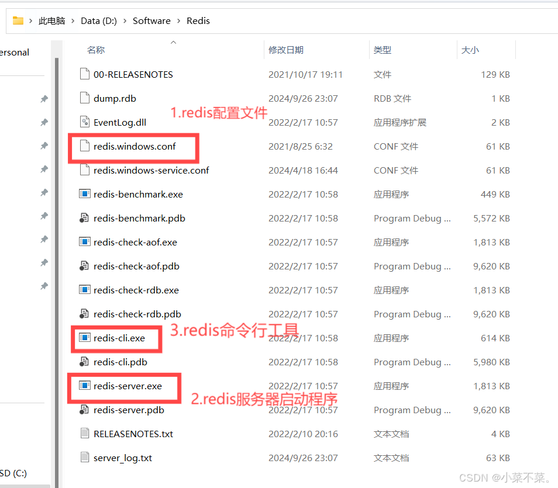Select the redis-cli.pdb file name

tap(120, 362)
